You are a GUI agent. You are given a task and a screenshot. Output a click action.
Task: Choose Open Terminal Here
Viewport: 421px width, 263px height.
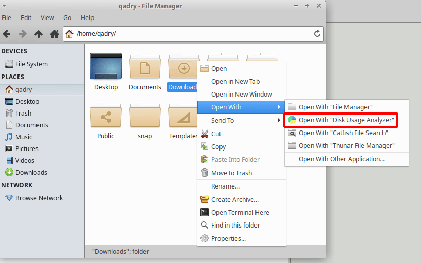click(242, 212)
